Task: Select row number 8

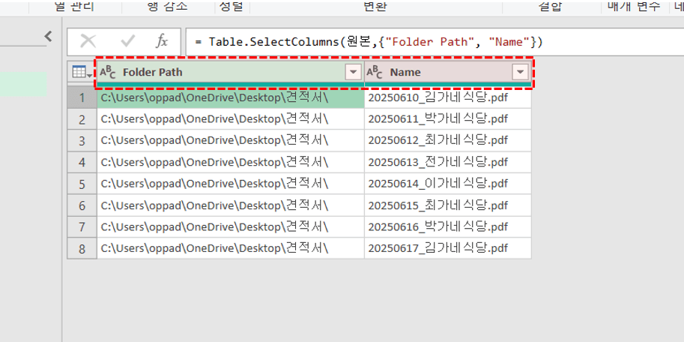Action: (82, 248)
